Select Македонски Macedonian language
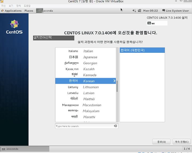 (x=86, y=105)
